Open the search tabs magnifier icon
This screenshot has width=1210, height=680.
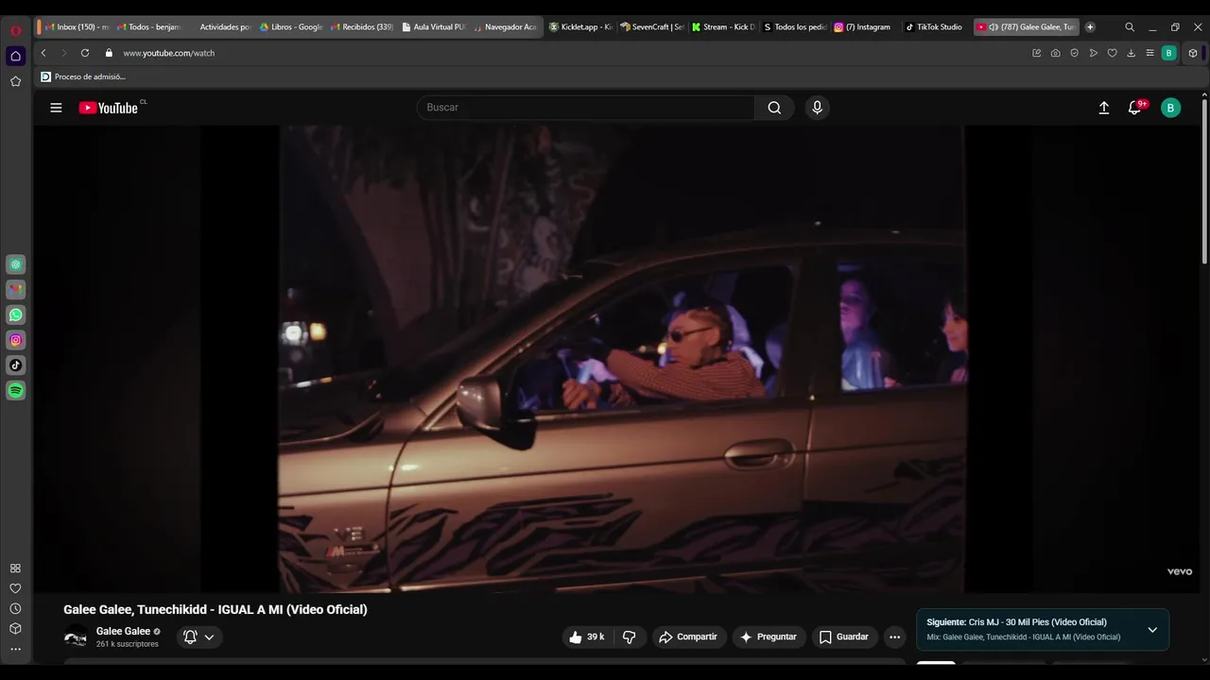[1130, 27]
